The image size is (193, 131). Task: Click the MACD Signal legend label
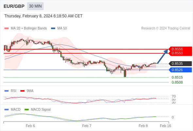41,110
